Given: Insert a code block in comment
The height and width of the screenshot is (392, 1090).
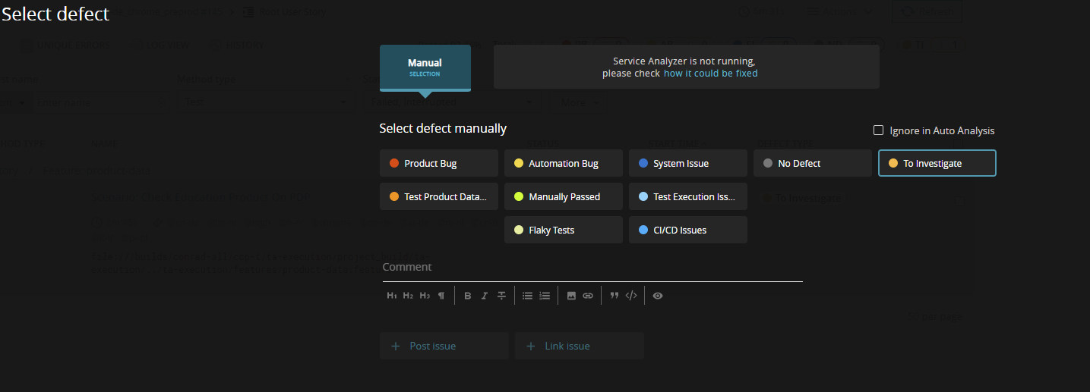Looking at the screenshot, I should tap(631, 296).
